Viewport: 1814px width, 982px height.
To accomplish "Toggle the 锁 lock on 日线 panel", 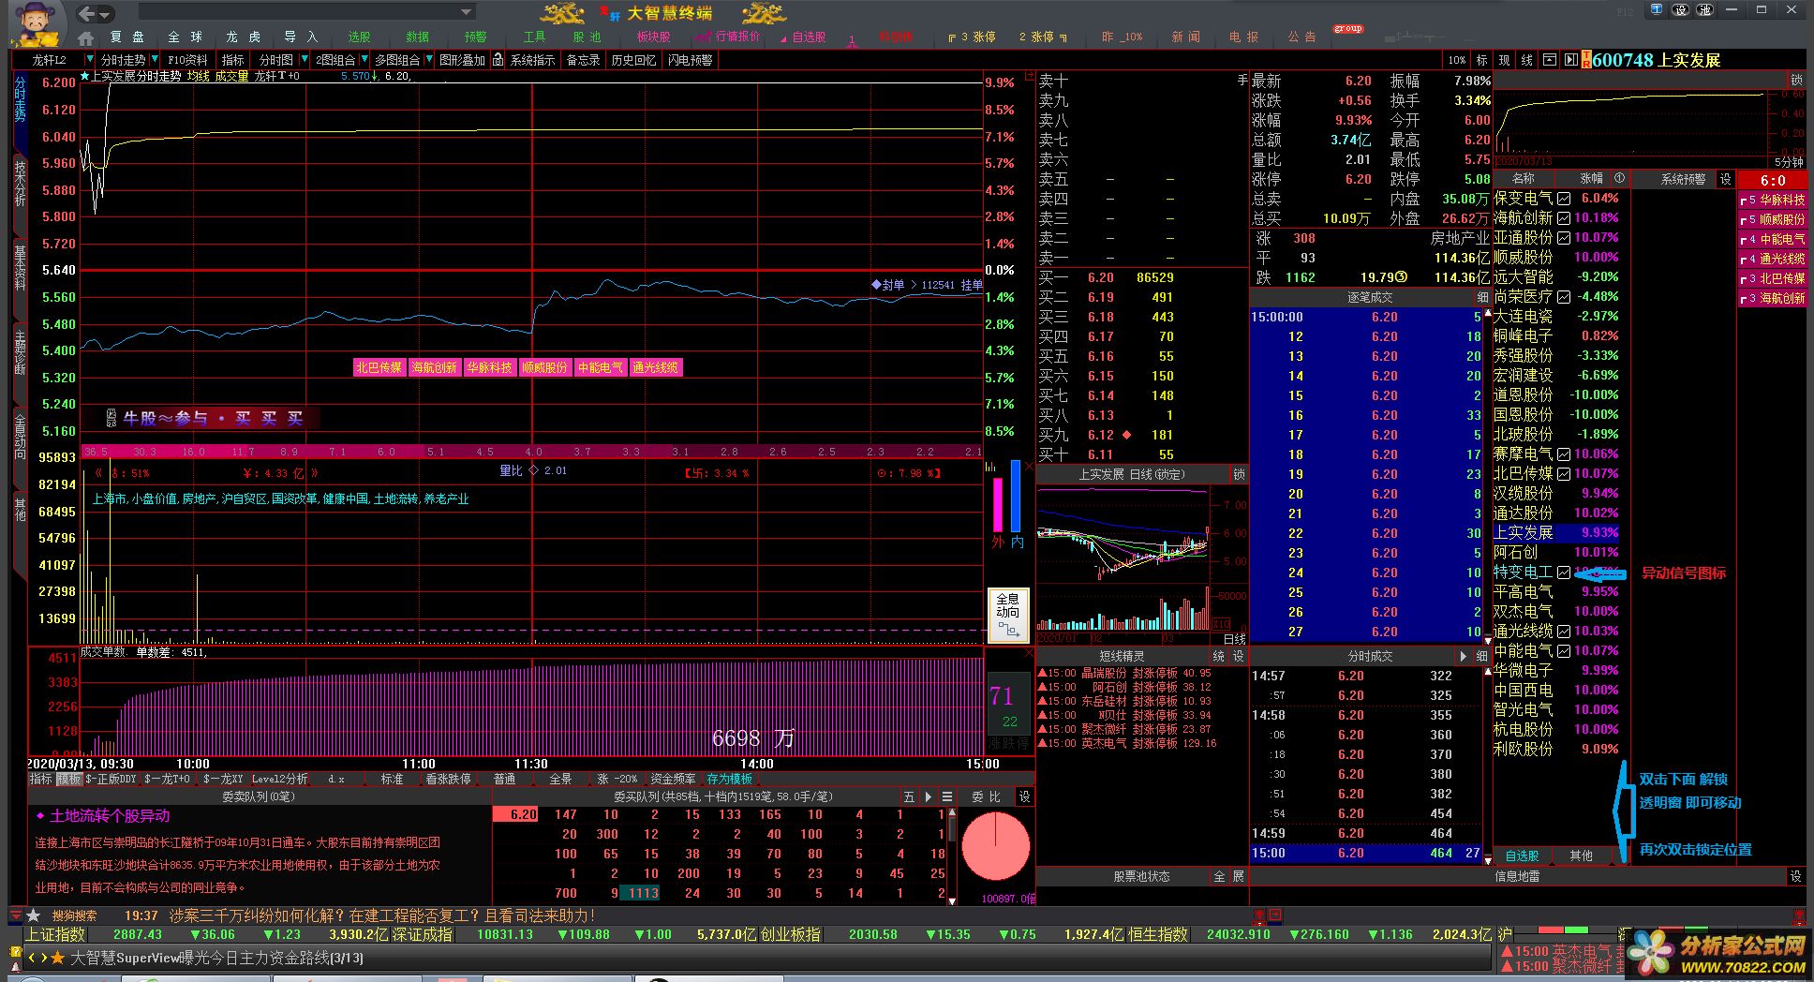I will pos(1239,474).
